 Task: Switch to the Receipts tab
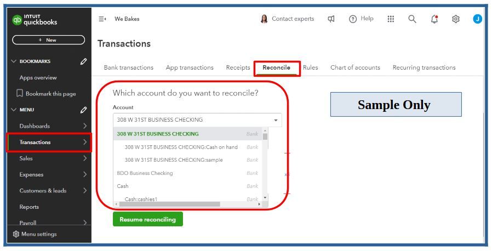(238, 67)
